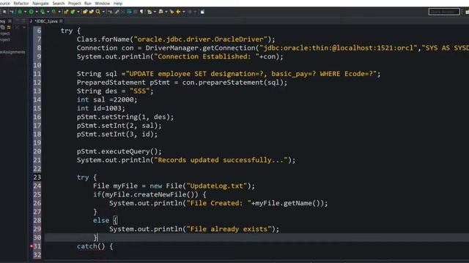Toggle Link with Editor in Package Explorer

[9, 27]
